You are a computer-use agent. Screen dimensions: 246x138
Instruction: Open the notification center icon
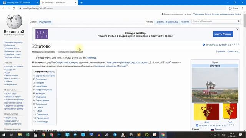point(241,135)
